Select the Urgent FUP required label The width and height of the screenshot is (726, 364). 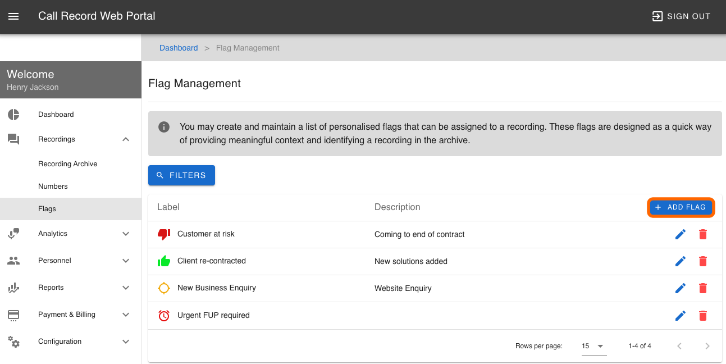pyautogui.click(x=213, y=315)
